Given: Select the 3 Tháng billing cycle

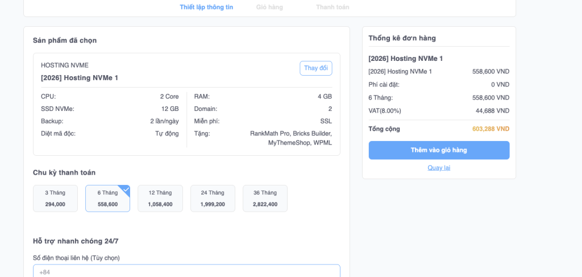Looking at the screenshot, I should 55,199.
